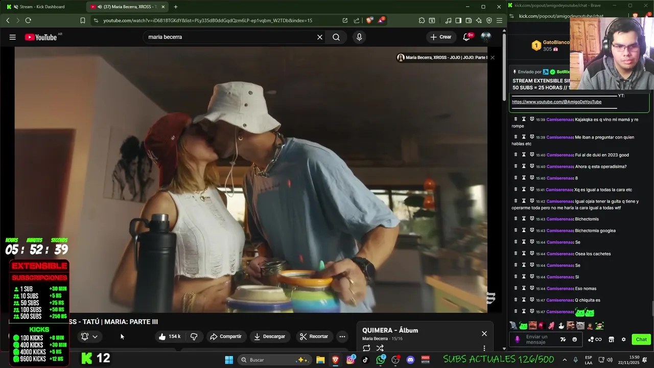Go to the YouTube home logo

pos(41,37)
